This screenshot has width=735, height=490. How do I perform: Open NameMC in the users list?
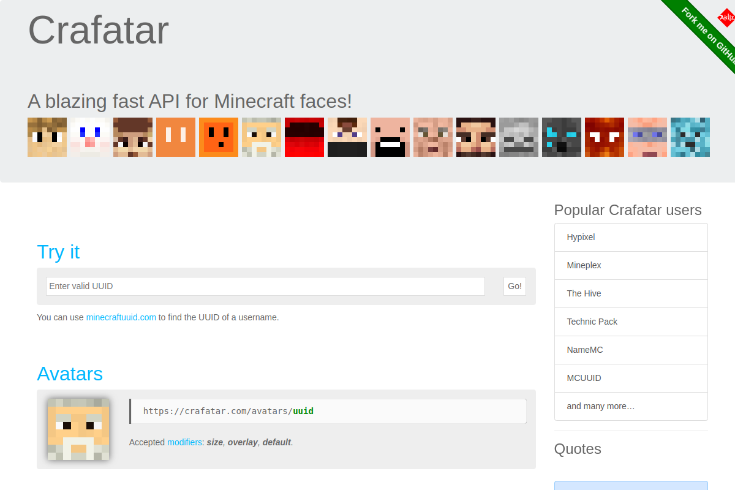pos(631,350)
